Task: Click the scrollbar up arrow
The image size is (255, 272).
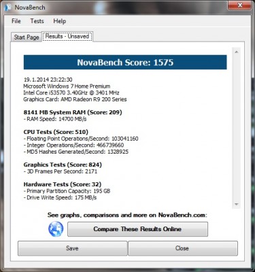Action: click(x=237, y=52)
